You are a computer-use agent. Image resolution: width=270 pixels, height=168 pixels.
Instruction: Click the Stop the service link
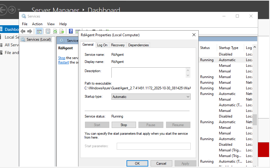[x=62, y=58]
